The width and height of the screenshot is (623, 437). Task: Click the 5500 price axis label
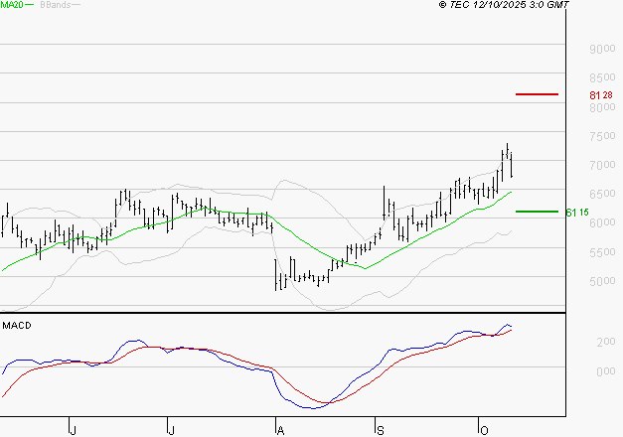pyautogui.click(x=602, y=252)
